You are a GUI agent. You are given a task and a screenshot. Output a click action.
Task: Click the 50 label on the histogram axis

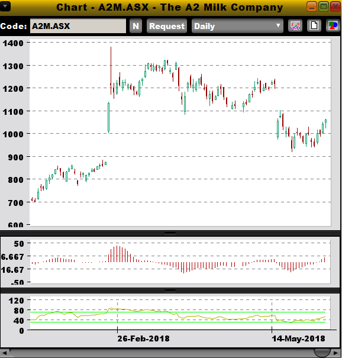(x=19, y=244)
